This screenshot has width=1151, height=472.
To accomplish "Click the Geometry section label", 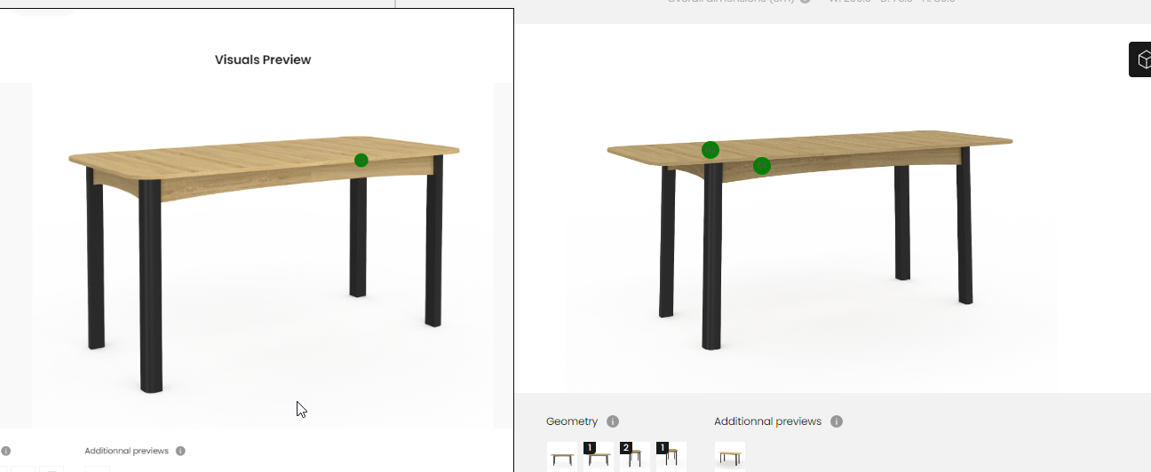I will coord(572,421).
